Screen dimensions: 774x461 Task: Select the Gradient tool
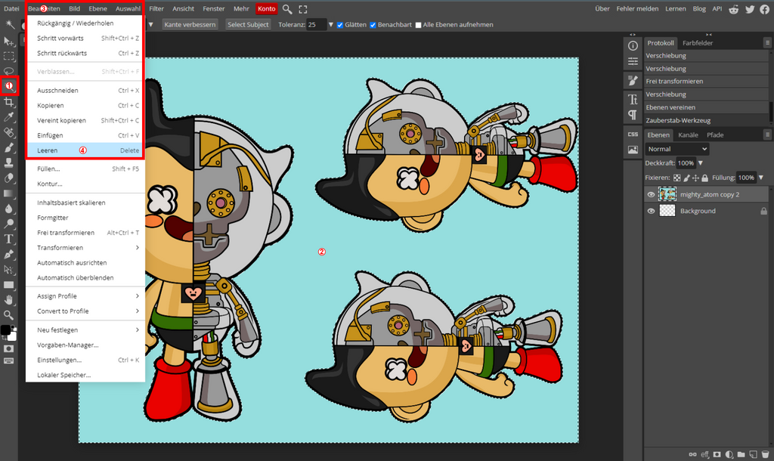click(9, 193)
